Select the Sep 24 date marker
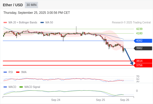 pyautogui.click(x=56, y=100)
